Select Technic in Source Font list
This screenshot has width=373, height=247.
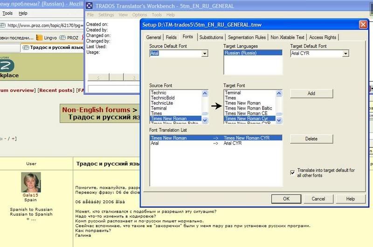coord(176,93)
